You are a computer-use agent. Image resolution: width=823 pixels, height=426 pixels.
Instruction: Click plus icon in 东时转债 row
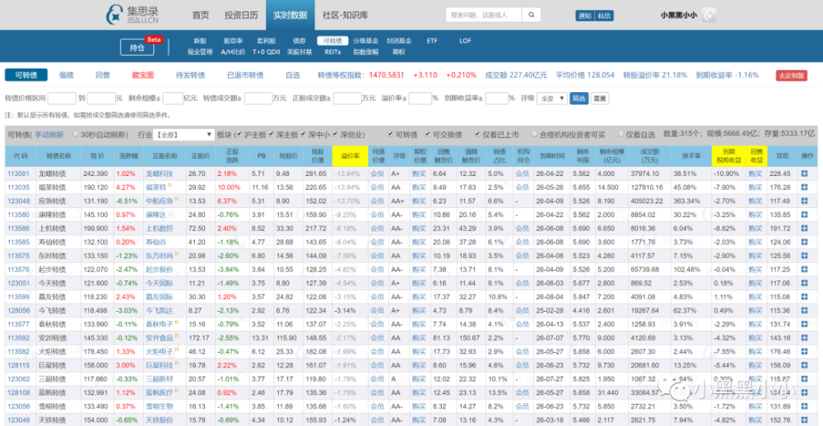[804, 256]
